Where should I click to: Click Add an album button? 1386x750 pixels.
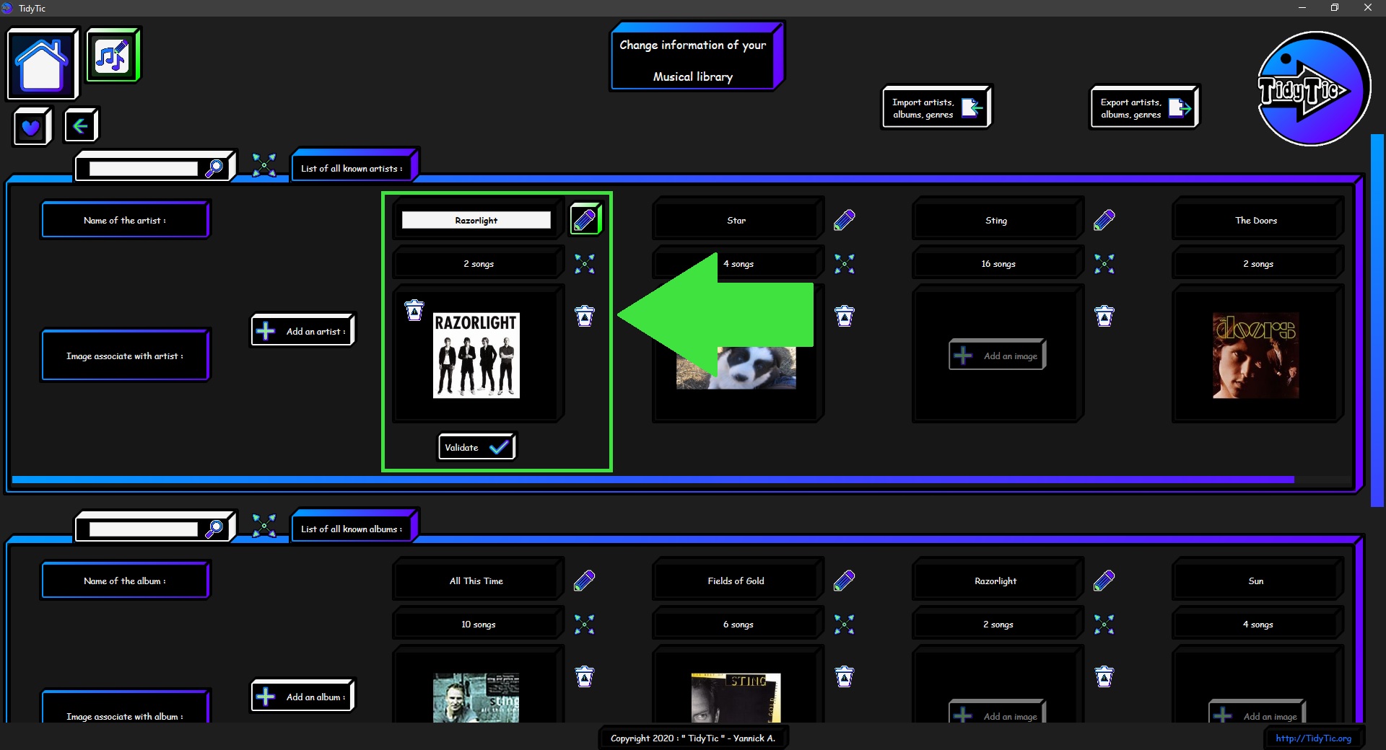303,697
